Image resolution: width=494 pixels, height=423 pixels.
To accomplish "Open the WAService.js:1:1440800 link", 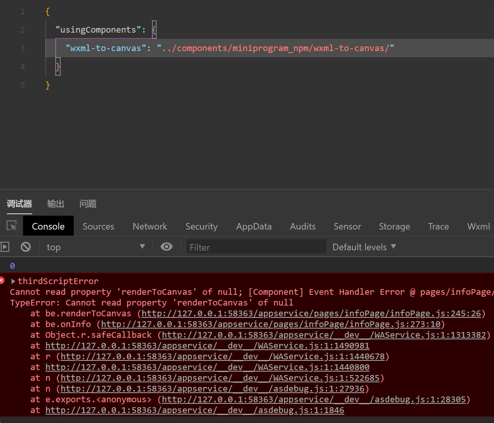I will 207,367.
